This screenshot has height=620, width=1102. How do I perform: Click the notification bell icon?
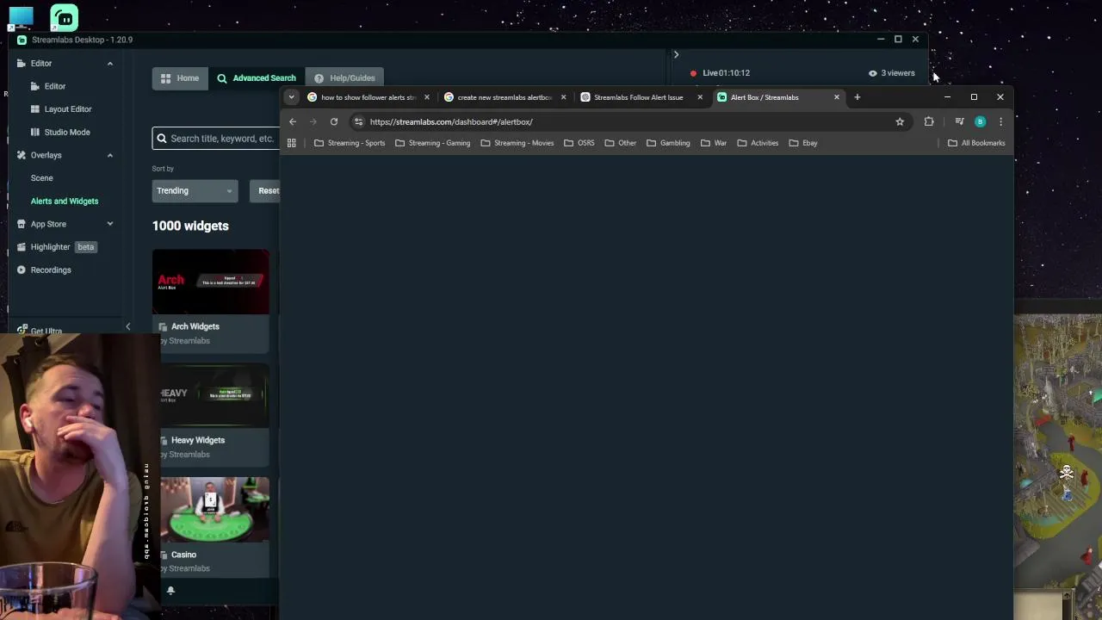click(x=170, y=590)
